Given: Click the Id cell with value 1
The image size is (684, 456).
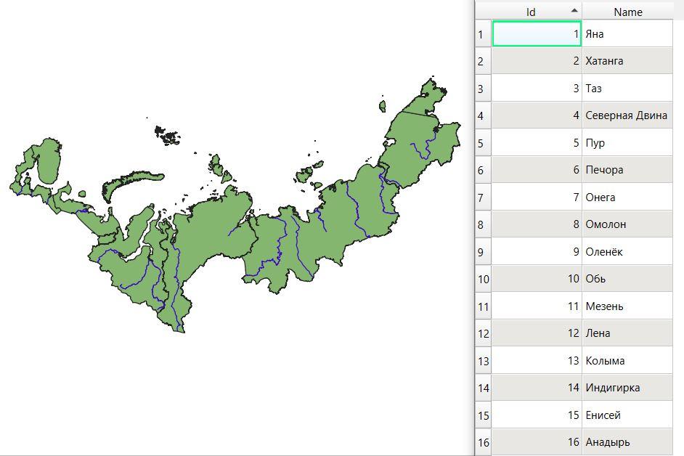Looking at the screenshot, I should tap(536, 34).
